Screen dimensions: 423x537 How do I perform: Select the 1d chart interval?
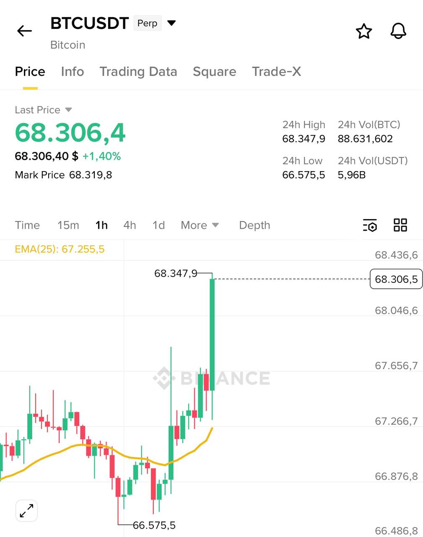coord(158,225)
